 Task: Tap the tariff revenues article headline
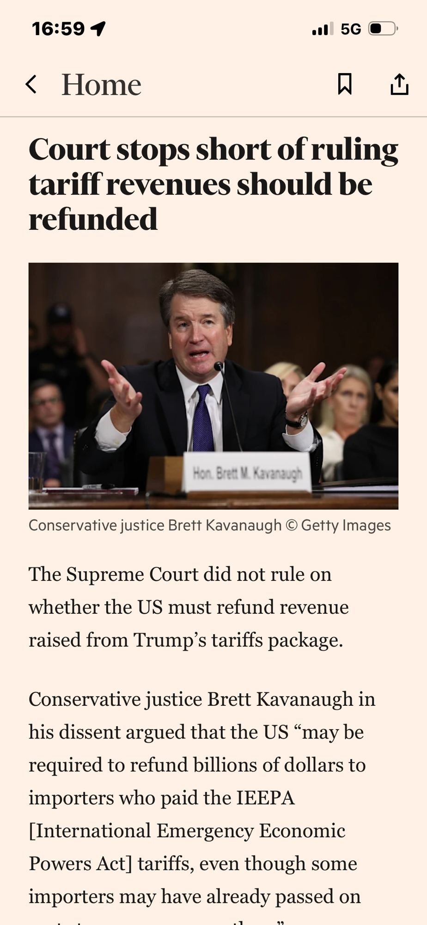(213, 184)
